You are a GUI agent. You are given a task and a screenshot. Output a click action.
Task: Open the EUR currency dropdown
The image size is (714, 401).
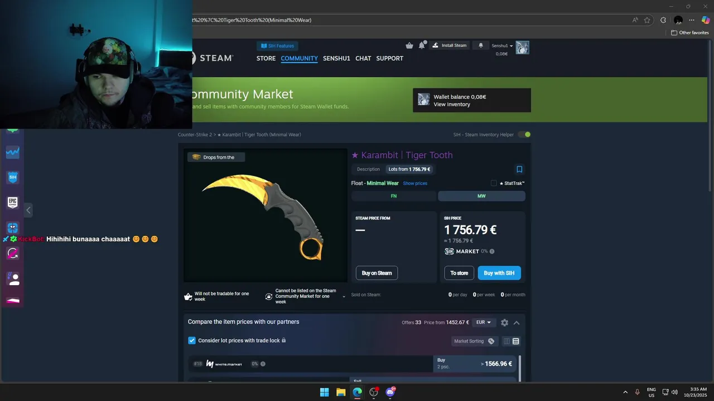pyautogui.click(x=483, y=322)
